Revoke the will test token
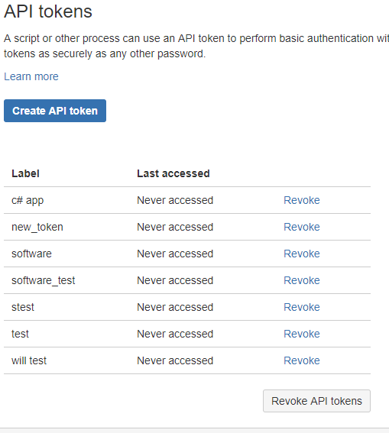389x433 pixels. (x=302, y=360)
